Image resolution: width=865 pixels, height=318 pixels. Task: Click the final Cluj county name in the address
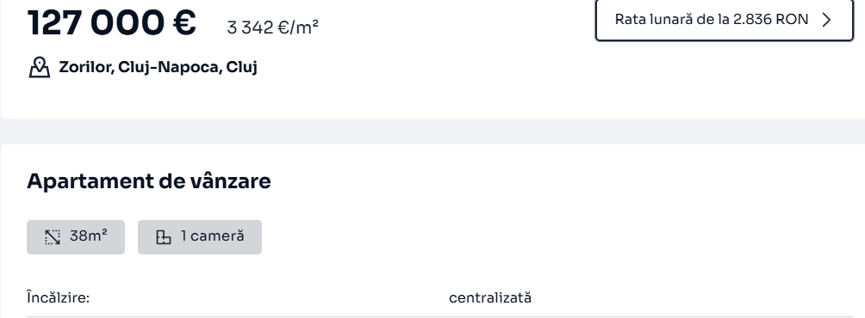tap(241, 67)
